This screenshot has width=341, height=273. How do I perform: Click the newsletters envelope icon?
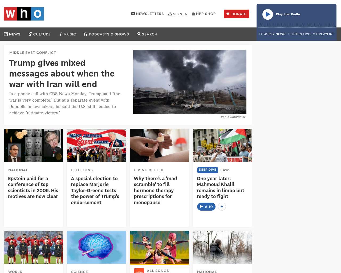click(x=133, y=14)
